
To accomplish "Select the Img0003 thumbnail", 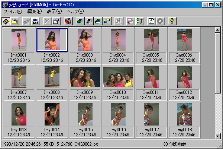I will click(x=85, y=40).
